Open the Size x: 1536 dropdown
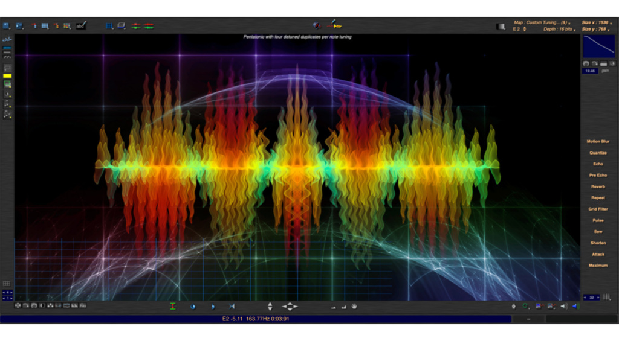Viewport: 619px width, 341px height. [597, 22]
